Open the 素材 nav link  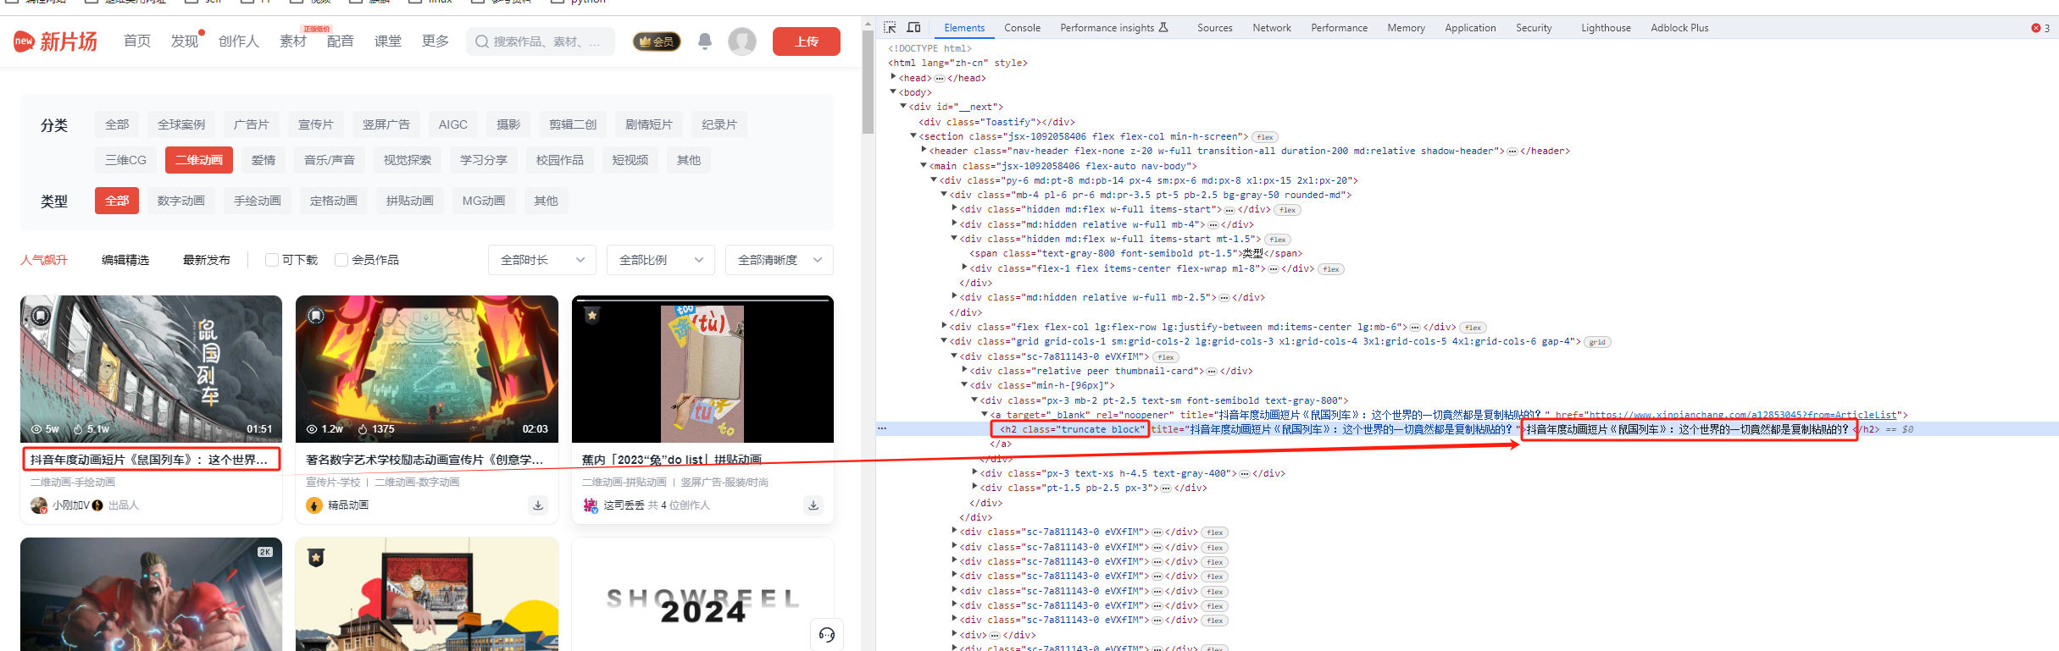point(293,41)
